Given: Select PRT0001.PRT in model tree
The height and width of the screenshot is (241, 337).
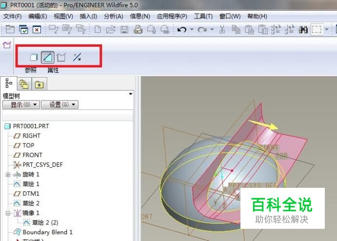Looking at the screenshot, I should click(x=31, y=126).
